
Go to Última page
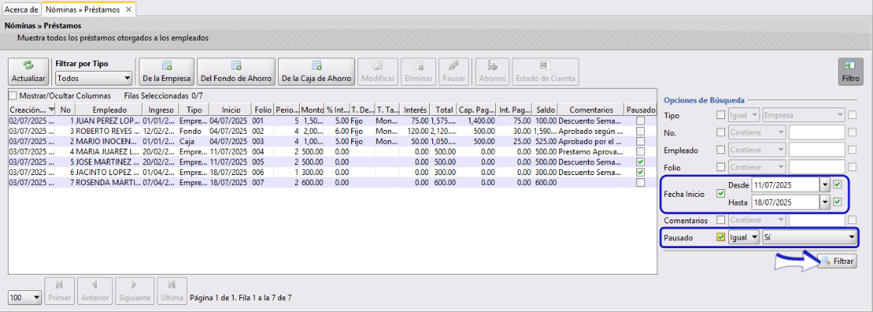(x=172, y=291)
